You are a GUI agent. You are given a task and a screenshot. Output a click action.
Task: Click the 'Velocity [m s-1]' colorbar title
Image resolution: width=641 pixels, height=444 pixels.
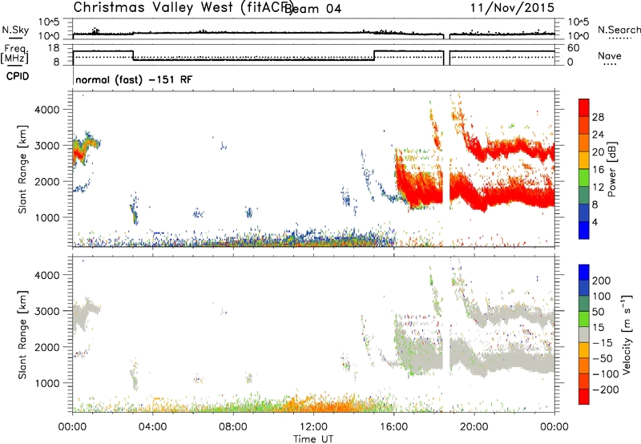tap(627, 334)
